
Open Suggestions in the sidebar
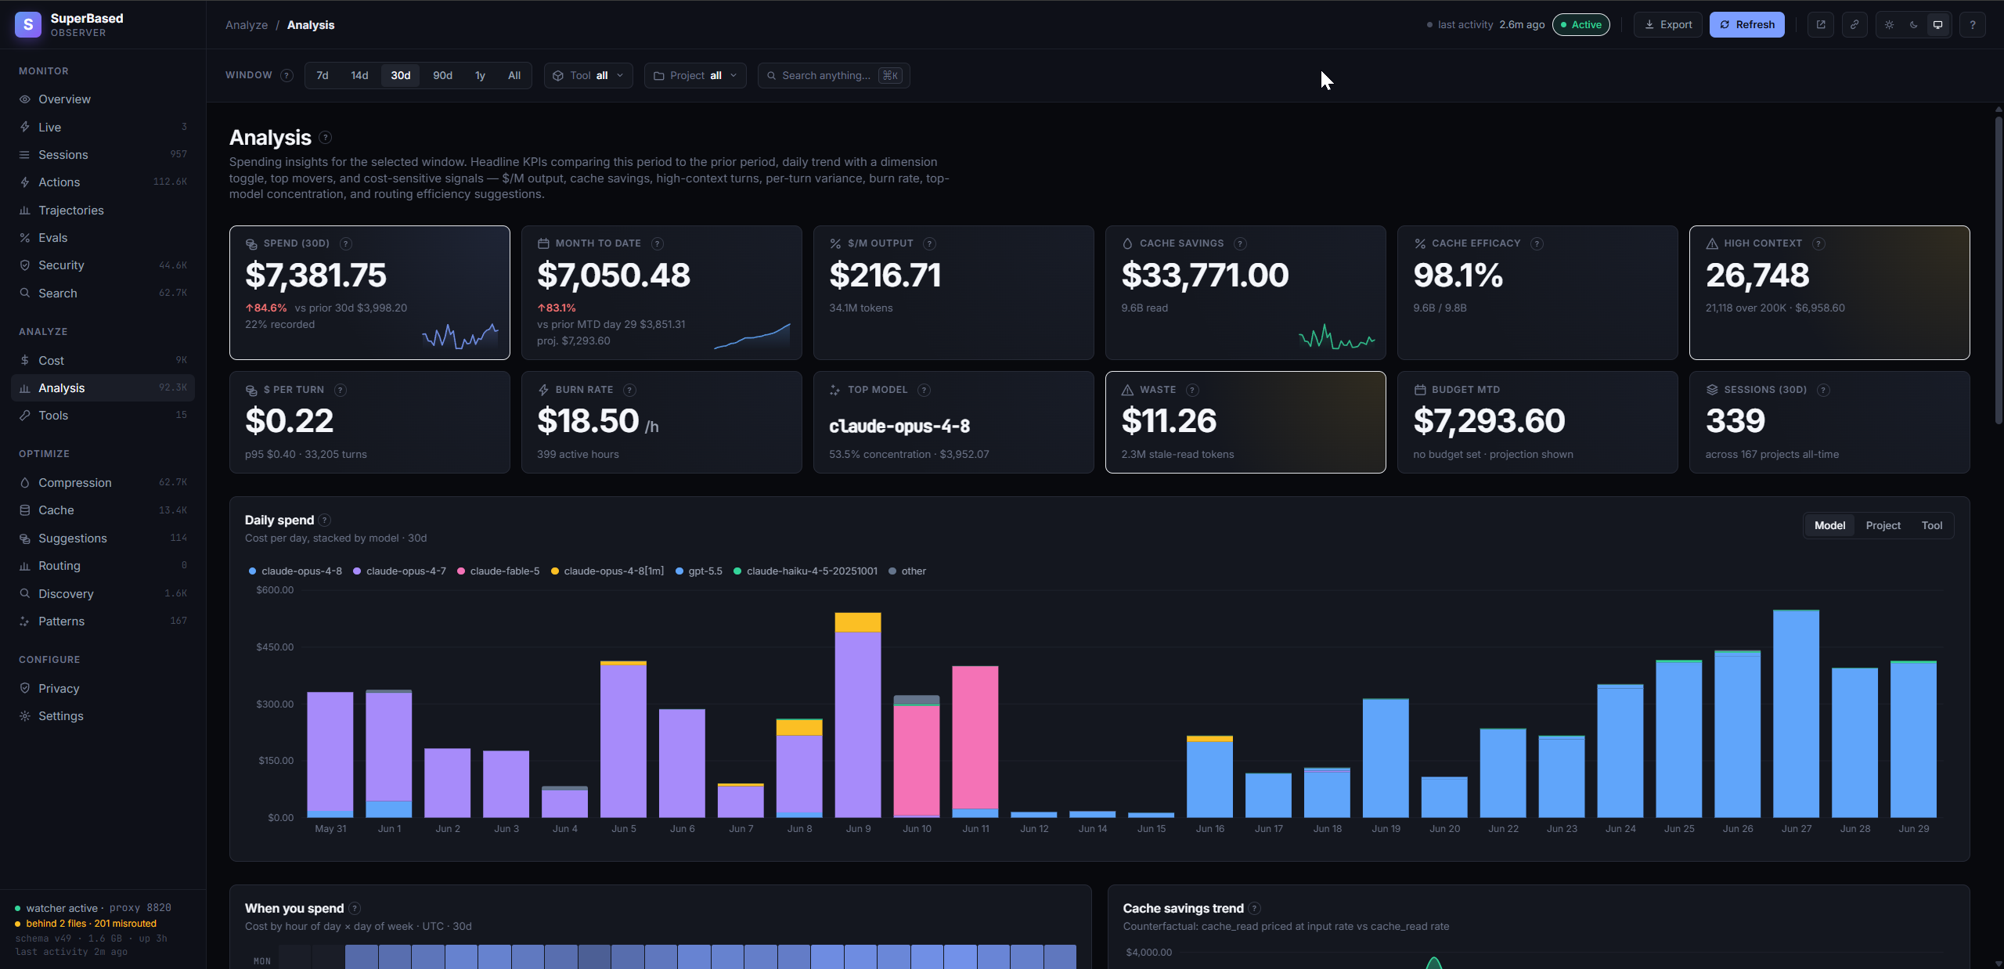(103, 539)
